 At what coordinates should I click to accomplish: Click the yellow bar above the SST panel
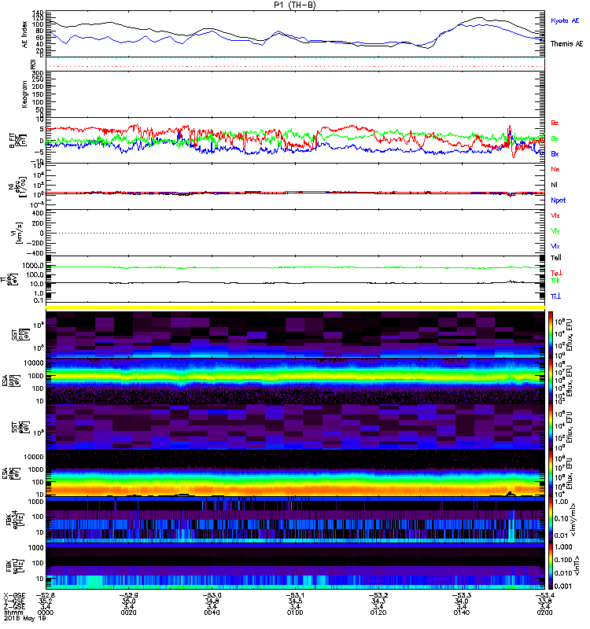point(296,307)
